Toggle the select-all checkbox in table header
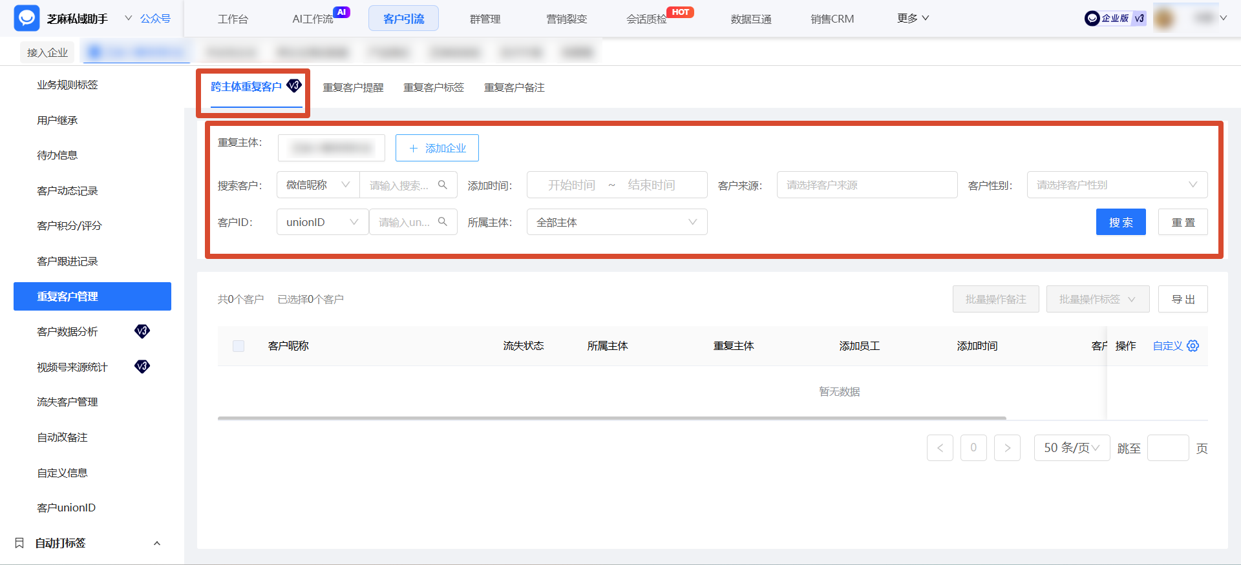This screenshot has height=565, width=1241. pyautogui.click(x=239, y=345)
